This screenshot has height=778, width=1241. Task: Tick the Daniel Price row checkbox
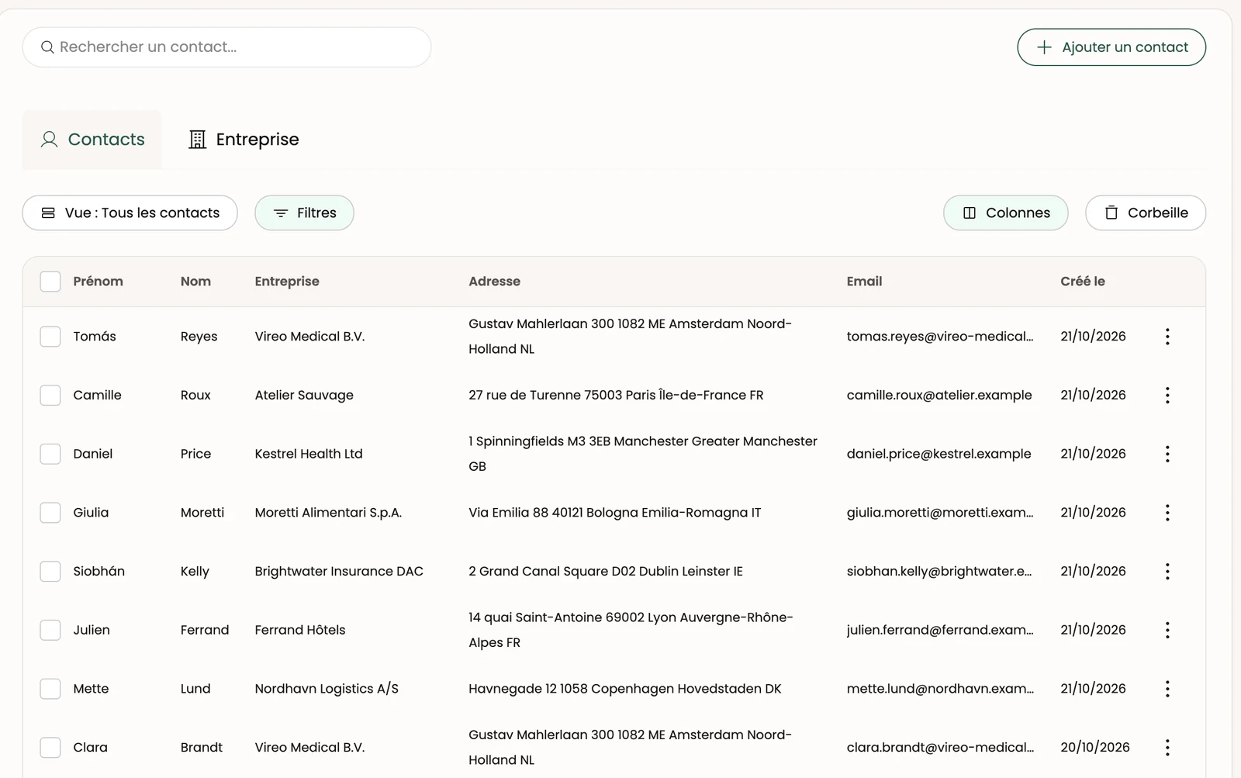(x=50, y=454)
